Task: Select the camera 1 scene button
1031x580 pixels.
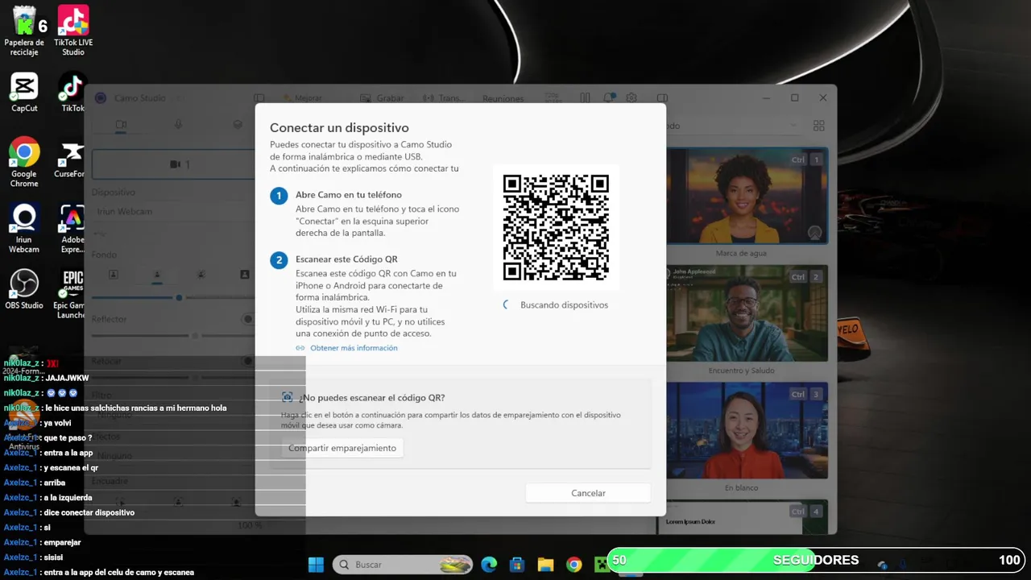Action: [x=173, y=164]
